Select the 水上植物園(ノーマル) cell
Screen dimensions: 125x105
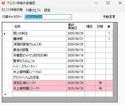40,72
